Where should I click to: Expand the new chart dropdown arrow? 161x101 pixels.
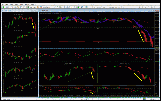click(x=5, y=7)
